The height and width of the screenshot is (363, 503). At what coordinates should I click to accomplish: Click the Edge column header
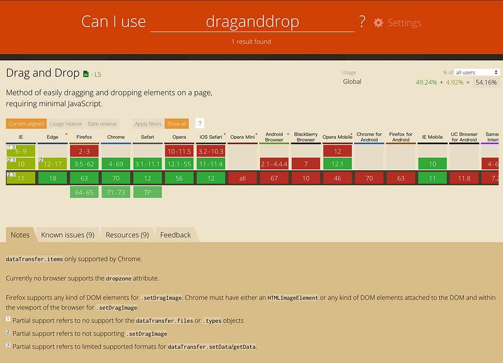(53, 137)
